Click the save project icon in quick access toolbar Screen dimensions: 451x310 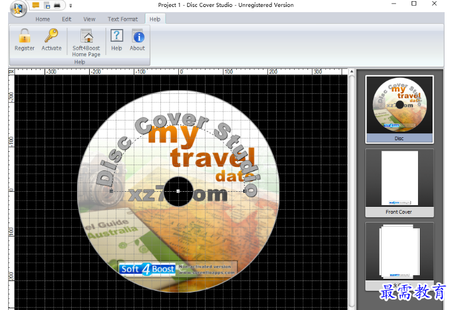click(x=47, y=5)
